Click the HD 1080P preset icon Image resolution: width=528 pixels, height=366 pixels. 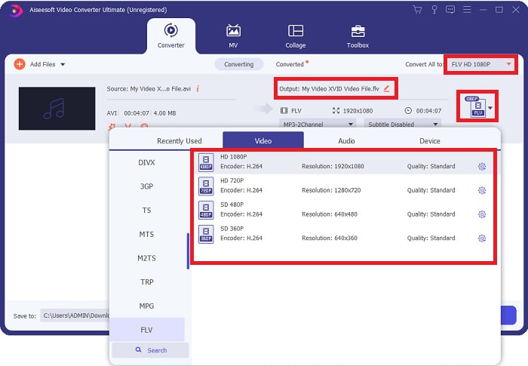[x=206, y=162]
